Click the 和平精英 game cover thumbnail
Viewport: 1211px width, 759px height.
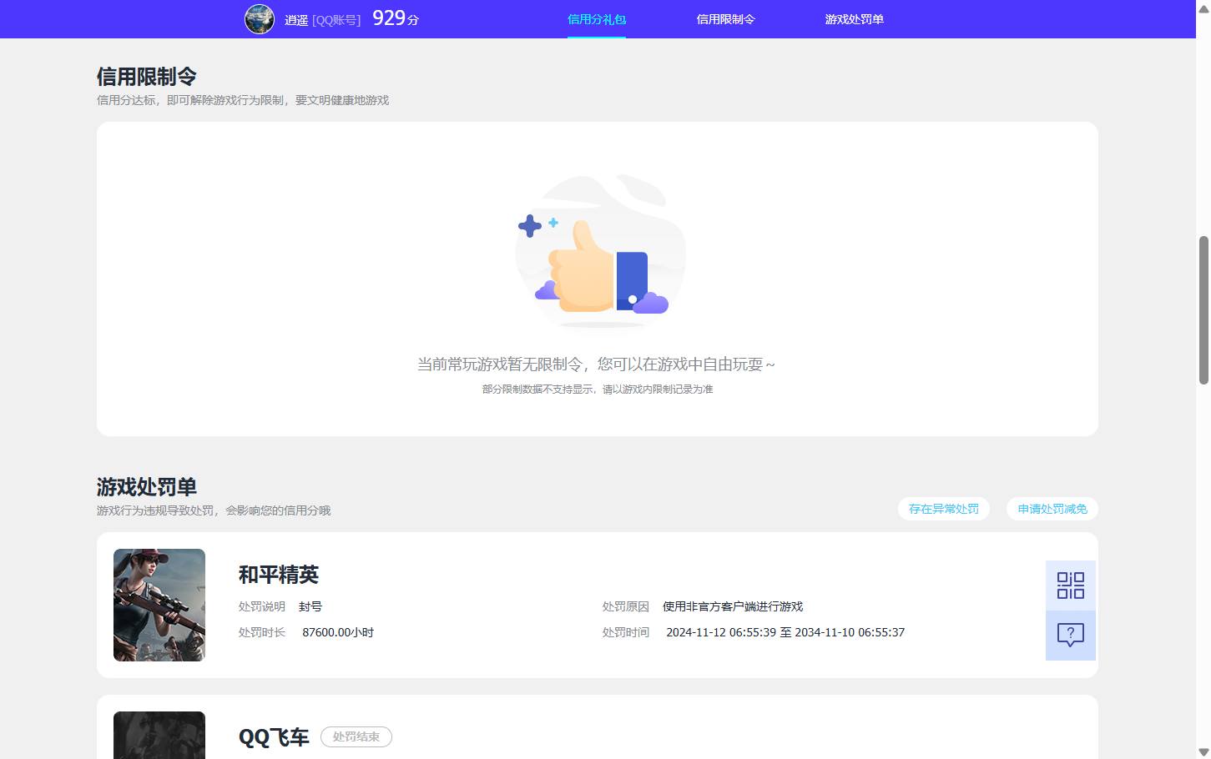click(x=159, y=605)
